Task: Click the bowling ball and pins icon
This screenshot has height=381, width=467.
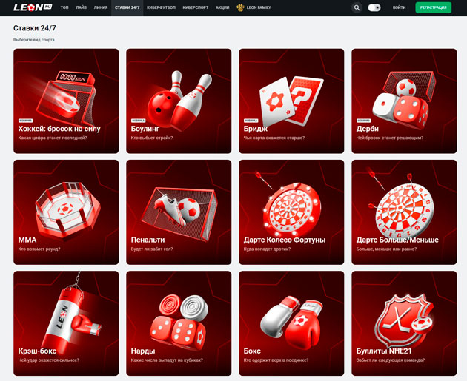Action: 179,100
